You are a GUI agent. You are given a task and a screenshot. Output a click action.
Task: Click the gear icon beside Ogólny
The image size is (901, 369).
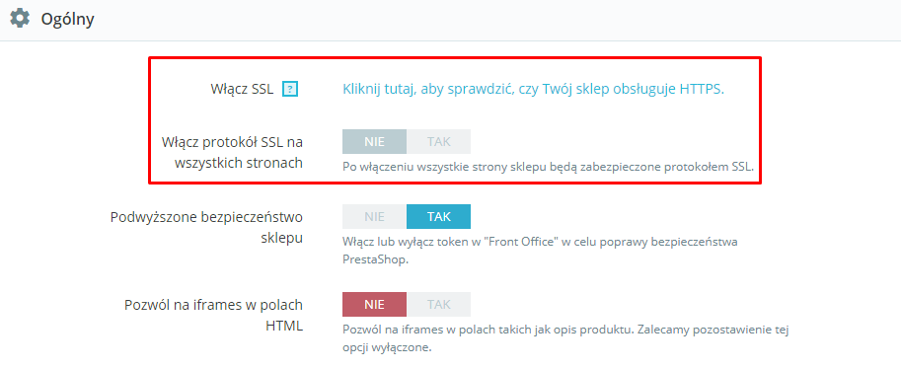[x=20, y=19]
